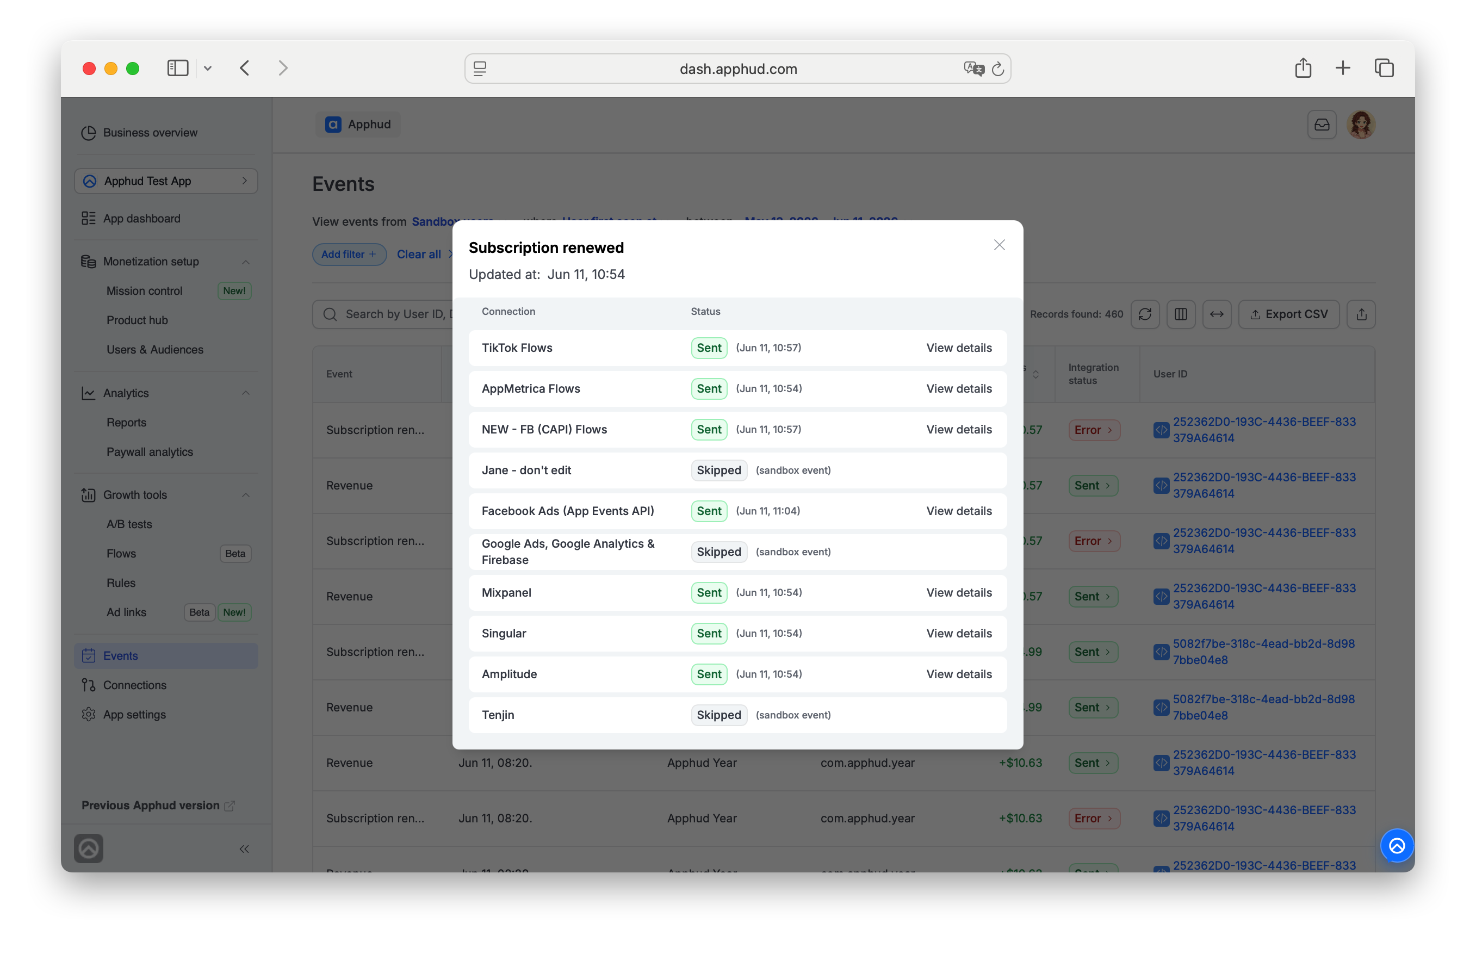Click the user profile avatar
The height and width of the screenshot is (954, 1476).
pos(1360,125)
